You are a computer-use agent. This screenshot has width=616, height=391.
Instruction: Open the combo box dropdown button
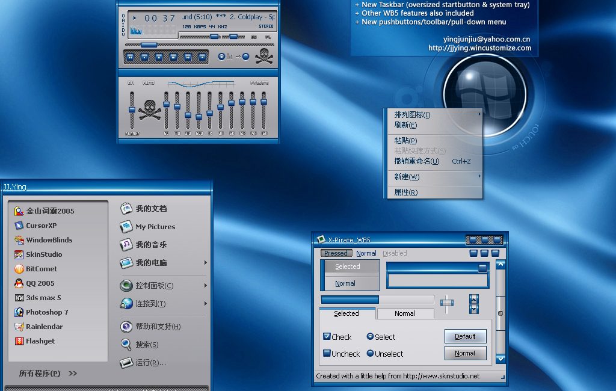(482, 268)
